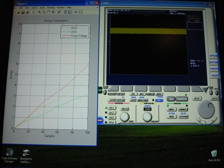Viewport: 224px width, 168px height.
Task: Open the Insert menu
Action: coord(35,7)
